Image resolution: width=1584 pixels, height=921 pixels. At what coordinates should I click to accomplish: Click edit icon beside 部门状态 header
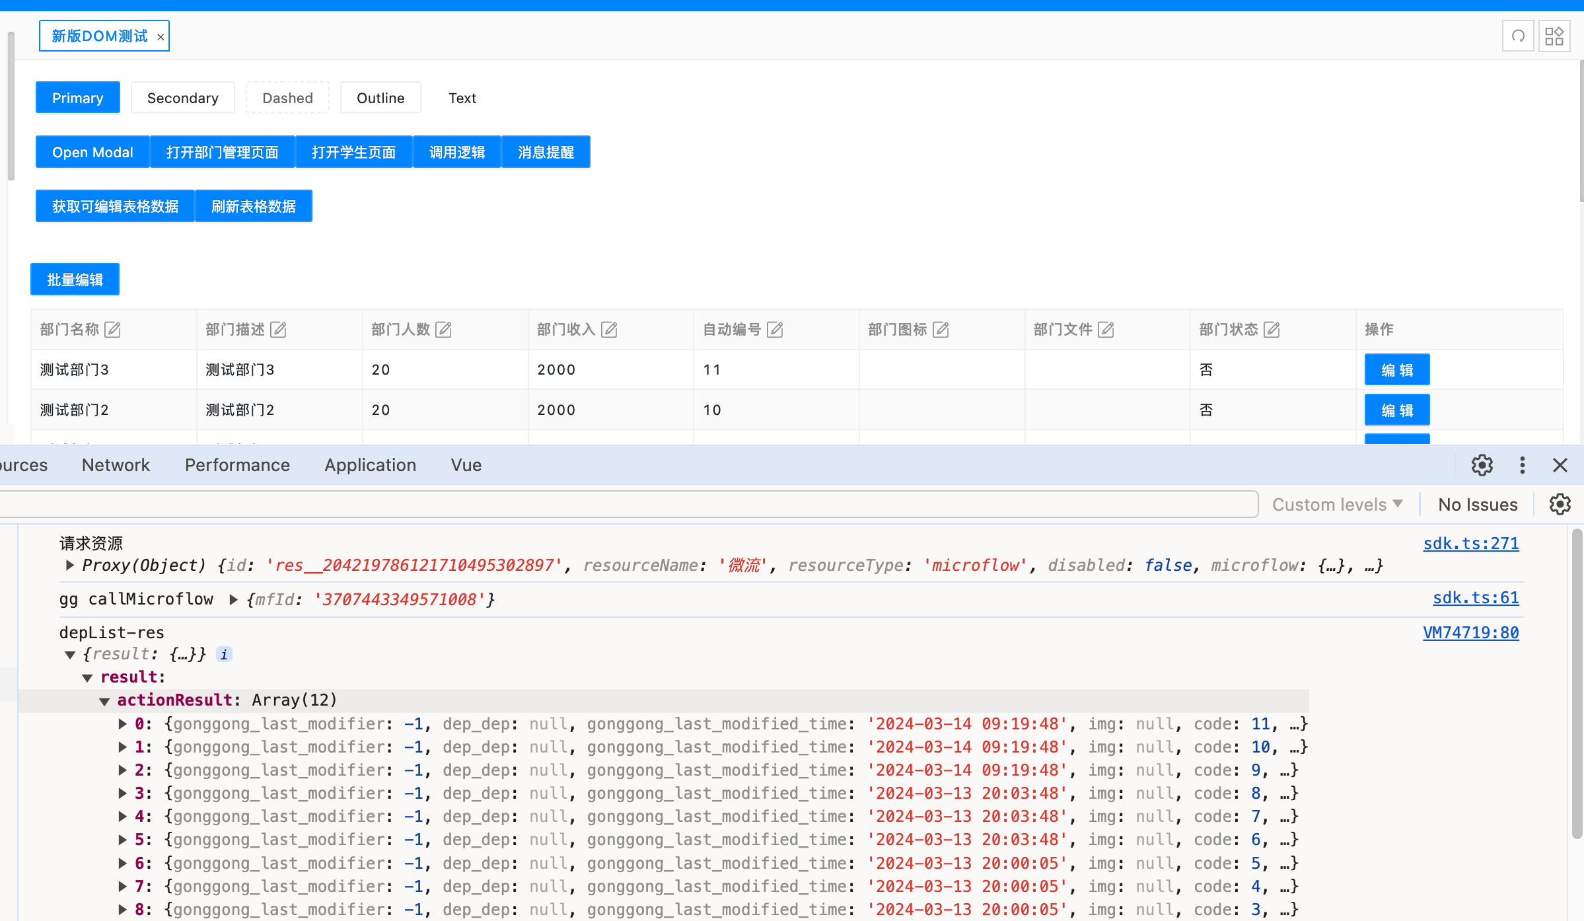coord(1272,329)
